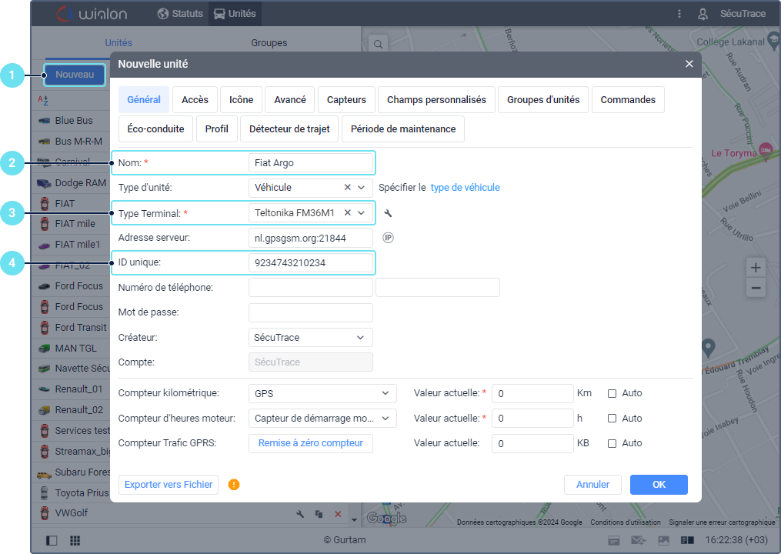Enable Auto for Compteur kilométrique
781x554 pixels.
pos(612,394)
